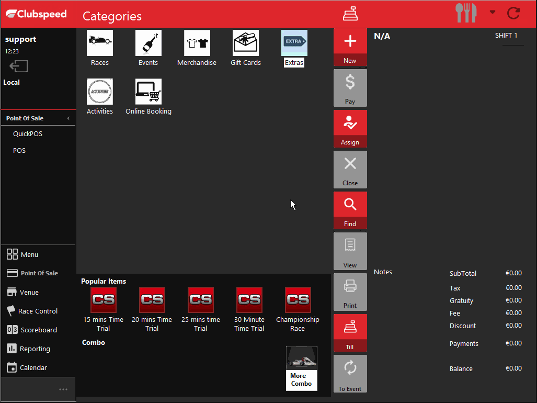The height and width of the screenshot is (403, 537).
Task: Open Reporting in navigation
Action: [28, 349]
